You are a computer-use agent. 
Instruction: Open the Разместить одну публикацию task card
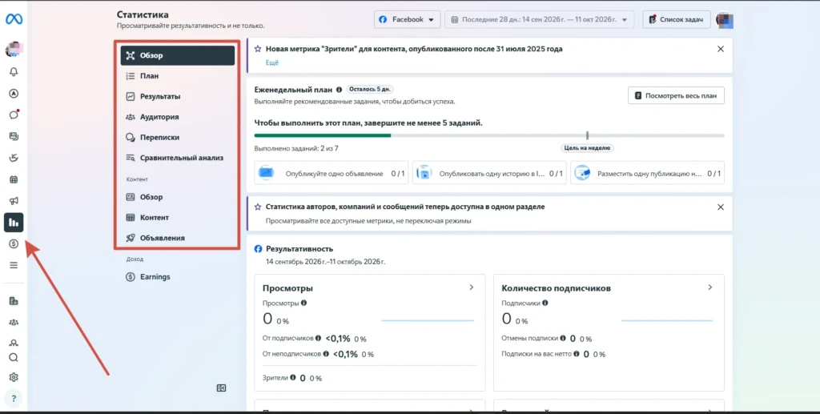(647, 173)
